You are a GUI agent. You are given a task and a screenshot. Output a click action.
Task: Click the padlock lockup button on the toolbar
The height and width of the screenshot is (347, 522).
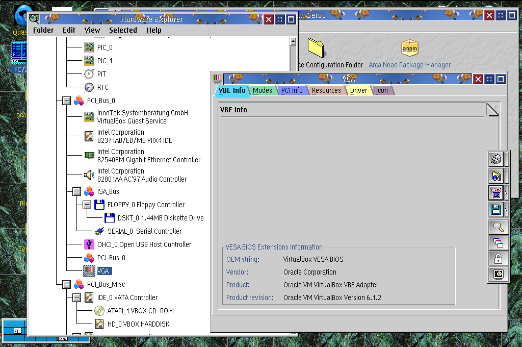pos(499,259)
